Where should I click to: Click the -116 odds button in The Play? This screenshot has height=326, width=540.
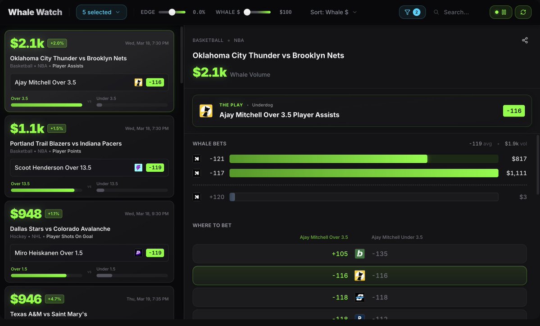pos(514,111)
